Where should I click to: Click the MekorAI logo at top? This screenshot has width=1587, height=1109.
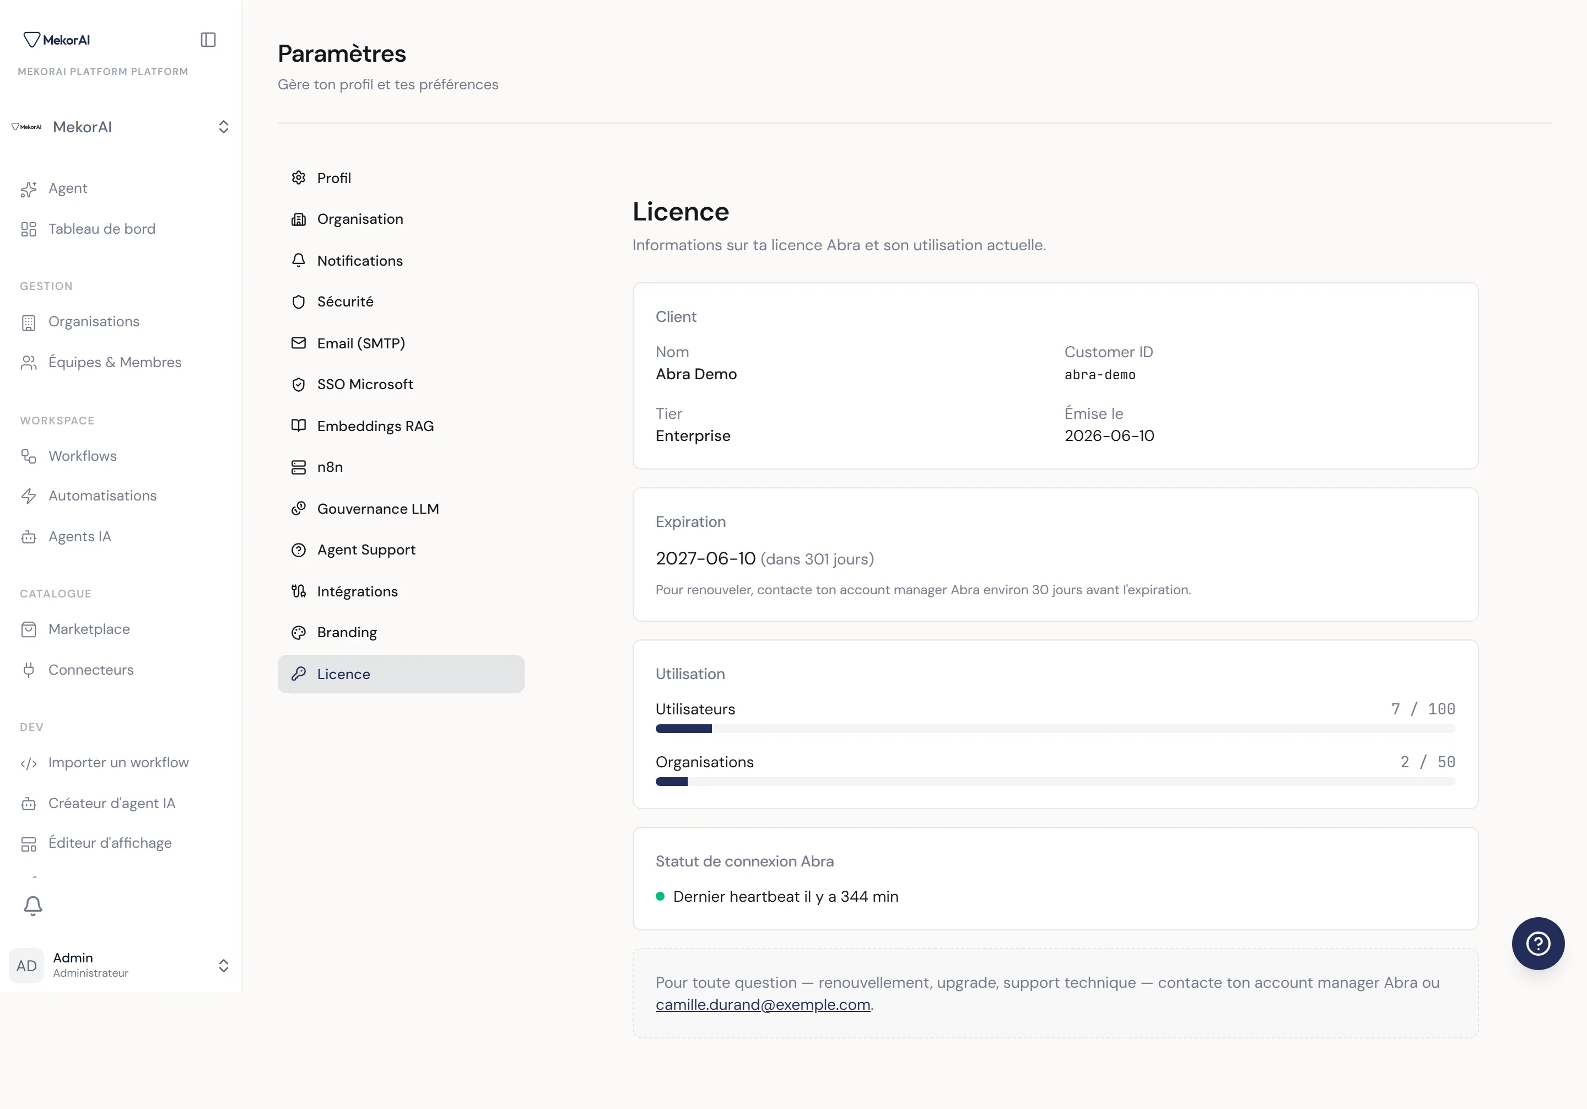coord(57,39)
